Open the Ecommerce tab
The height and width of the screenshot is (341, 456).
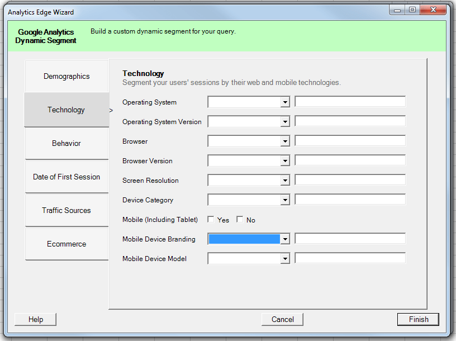click(66, 244)
